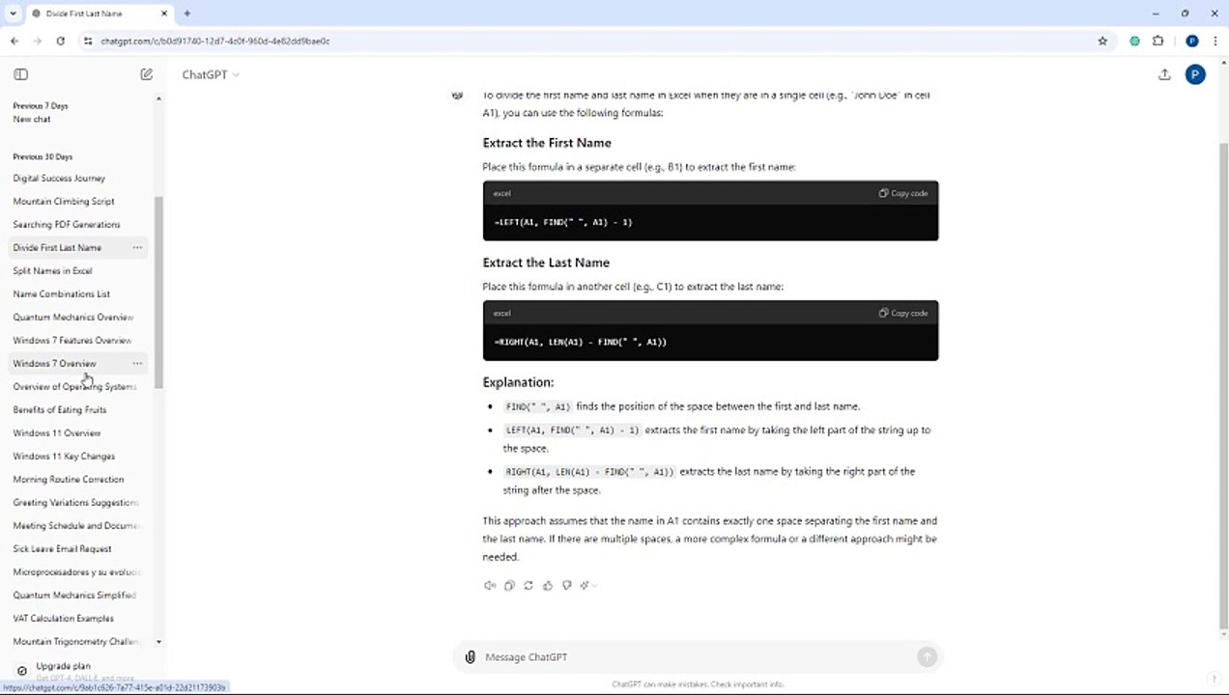Viewport: 1229px width, 695px height.
Task: Attach a file with the paperclip icon
Action: point(470,657)
